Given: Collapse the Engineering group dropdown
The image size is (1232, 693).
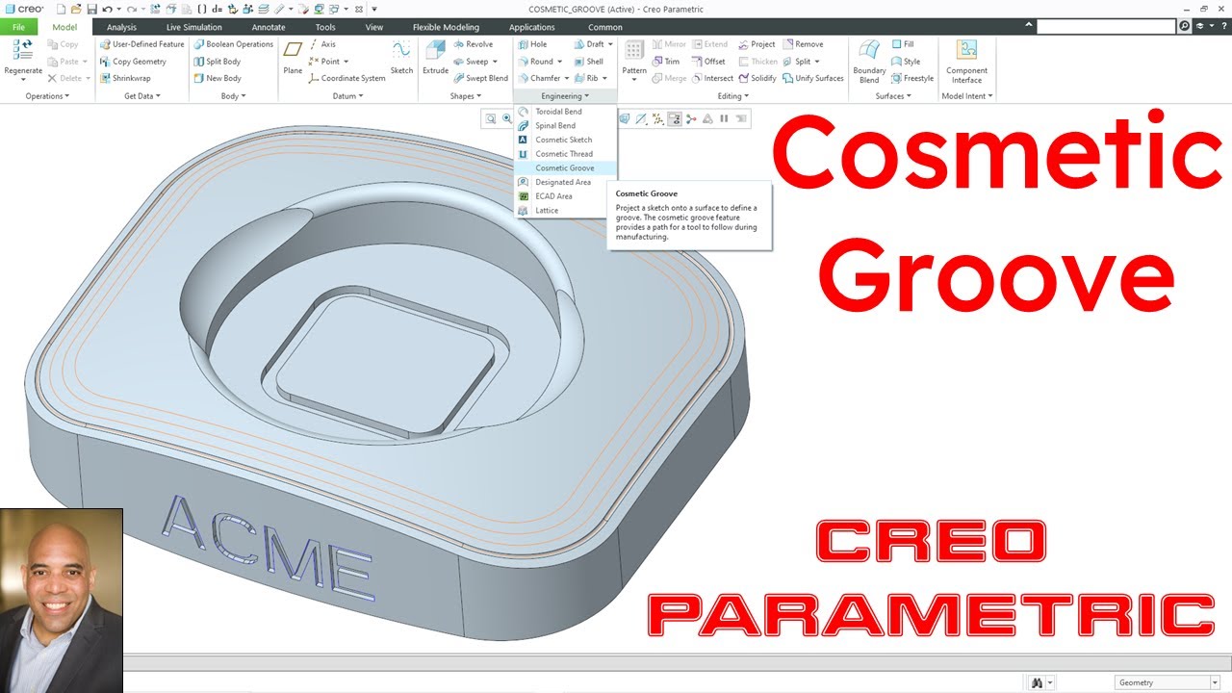Looking at the screenshot, I should pyautogui.click(x=565, y=96).
